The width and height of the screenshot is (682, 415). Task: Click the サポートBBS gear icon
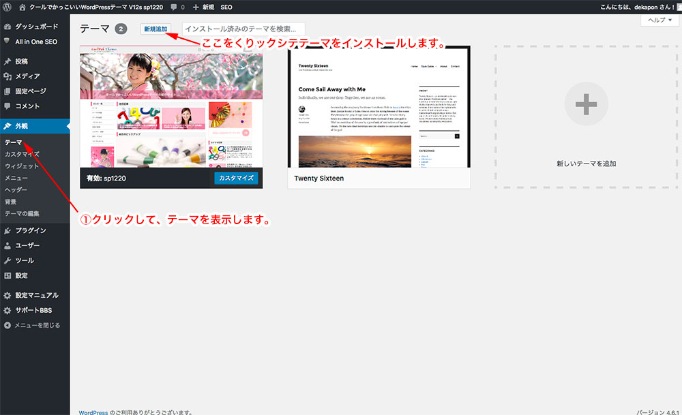point(8,310)
